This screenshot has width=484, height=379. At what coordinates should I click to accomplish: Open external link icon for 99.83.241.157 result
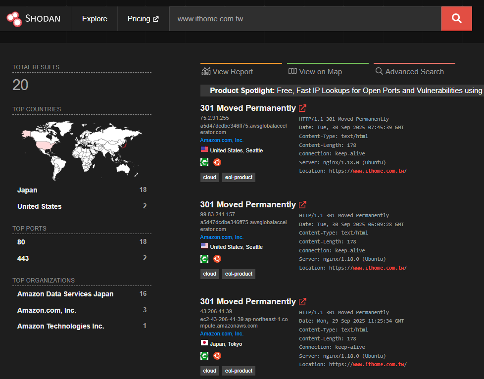pos(303,204)
